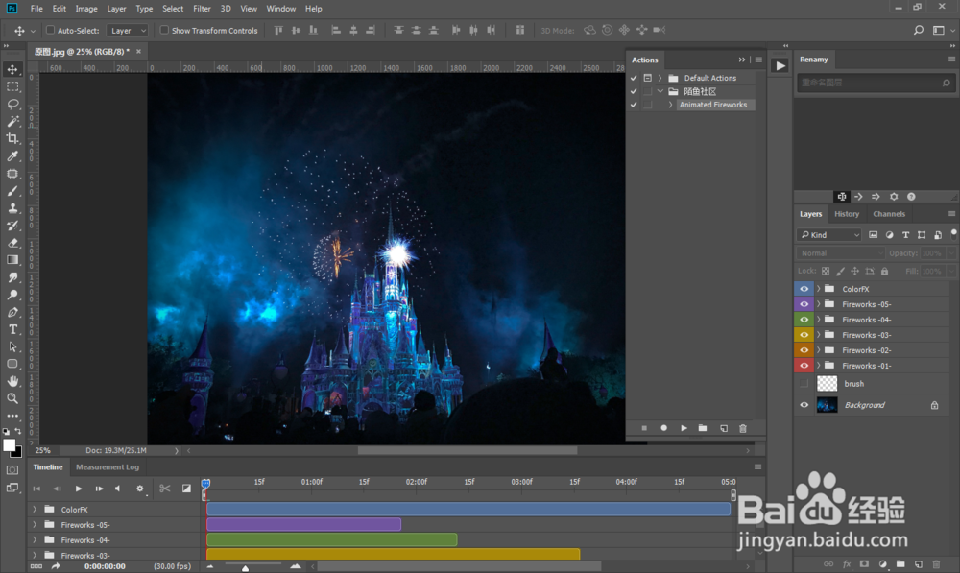The width and height of the screenshot is (960, 573).
Task: Expand the Animated Fireworks action
Action: (671, 105)
